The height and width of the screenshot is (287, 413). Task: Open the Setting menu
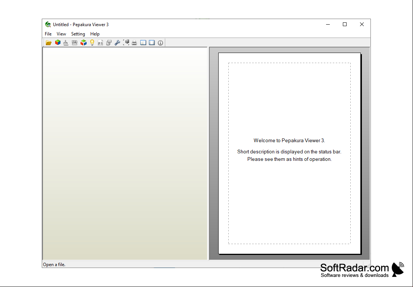(x=78, y=34)
